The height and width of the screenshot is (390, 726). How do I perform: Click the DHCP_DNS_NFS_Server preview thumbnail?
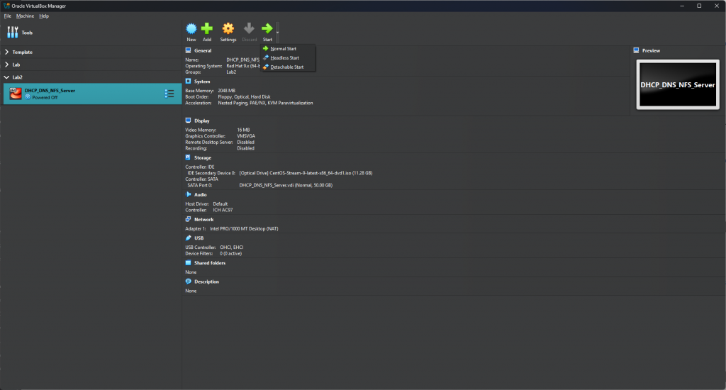[x=678, y=85]
